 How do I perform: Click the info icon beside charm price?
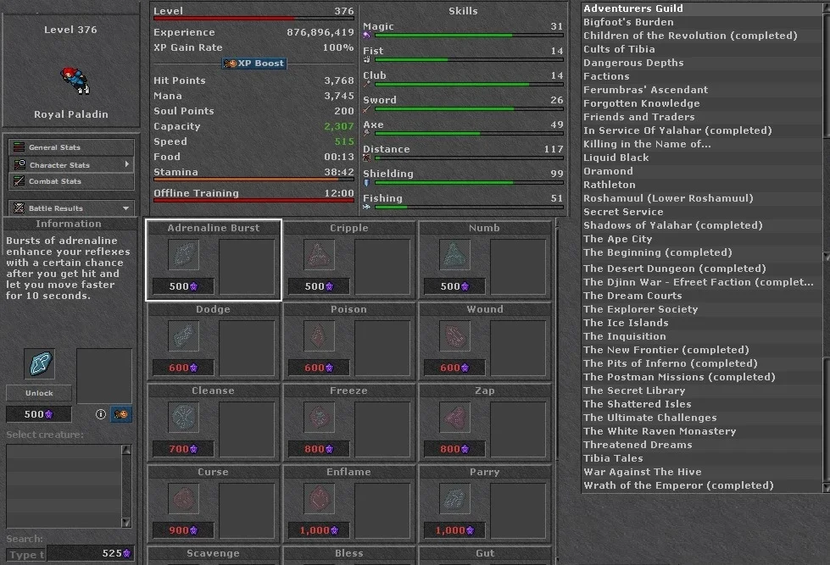101,414
